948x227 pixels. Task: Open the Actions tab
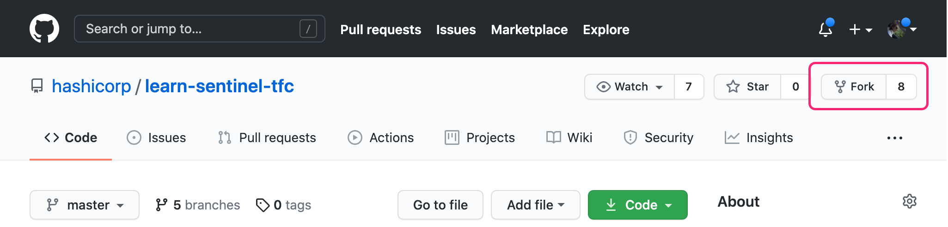(x=380, y=137)
